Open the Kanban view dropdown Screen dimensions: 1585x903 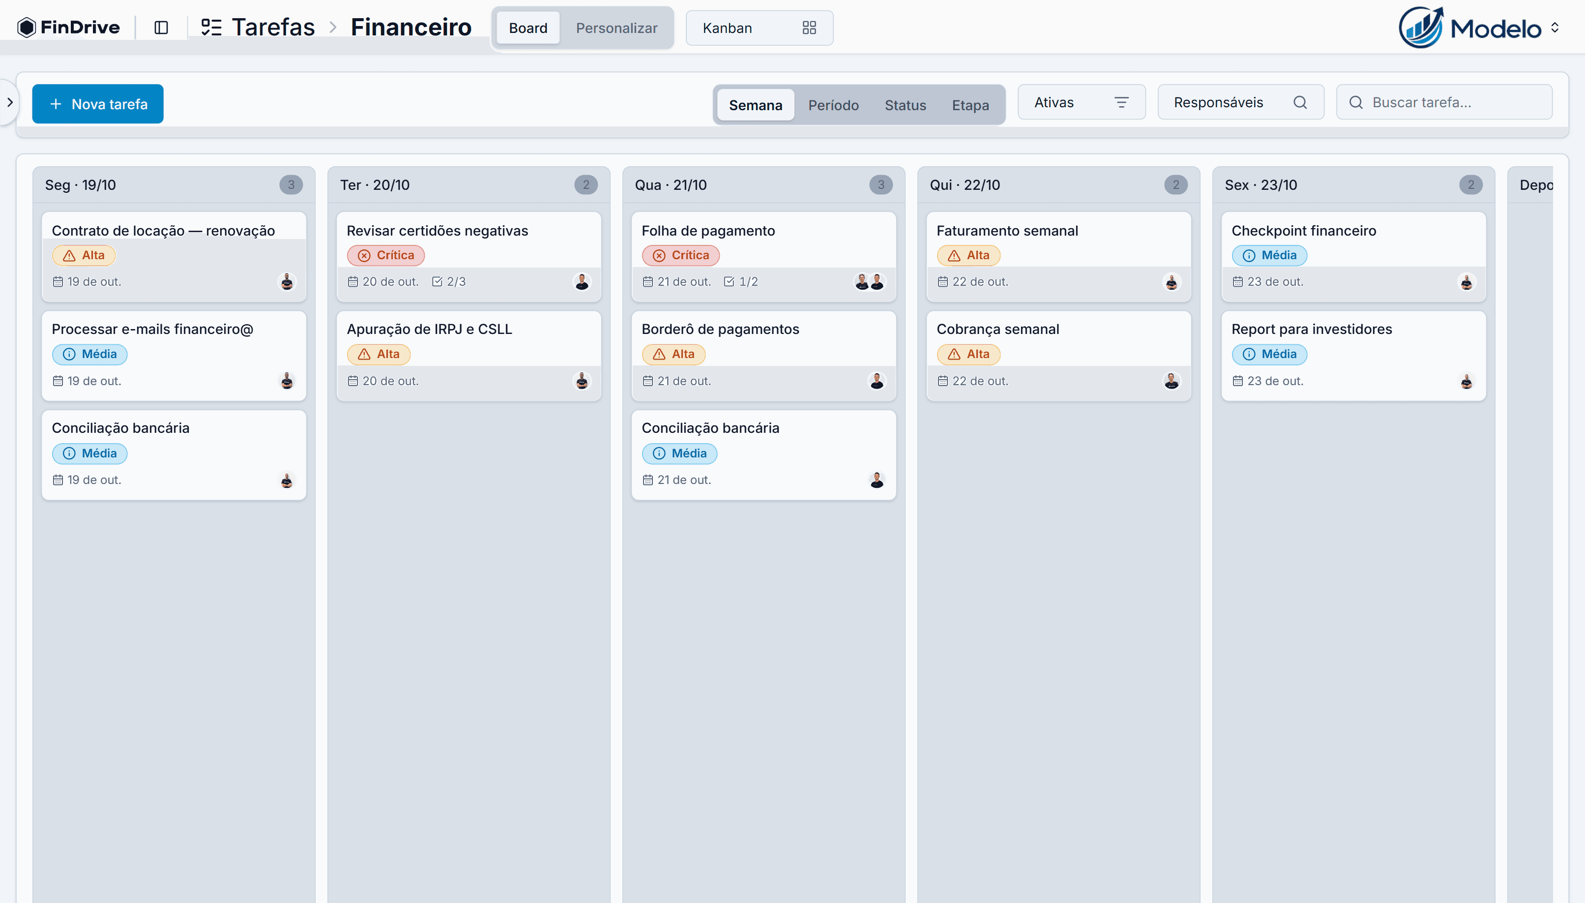pyautogui.click(x=760, y=28)
